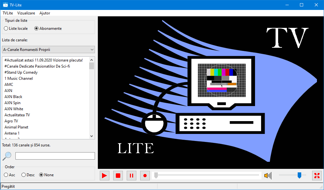Click the magnifying glass search icon

[7, 156]
